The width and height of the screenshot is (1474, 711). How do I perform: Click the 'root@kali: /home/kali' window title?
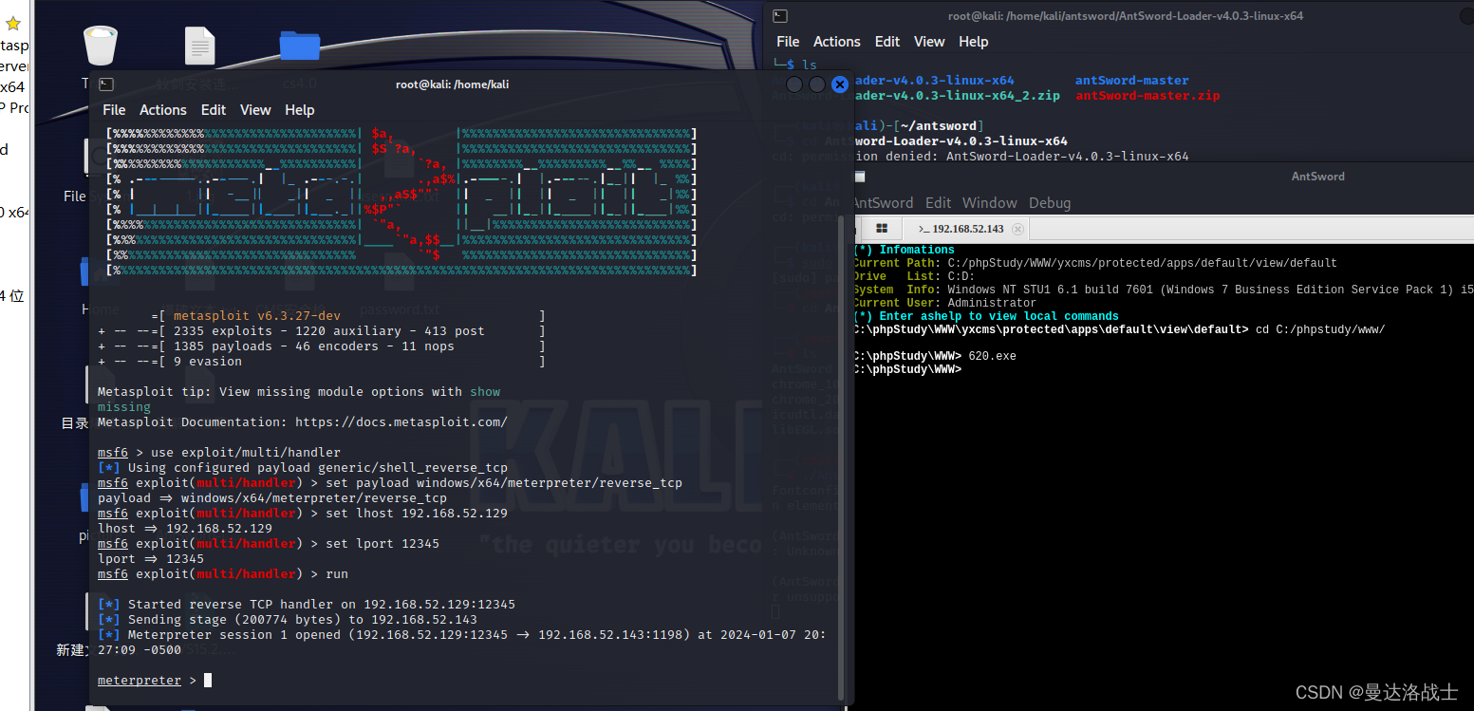[x=453, y=84]
